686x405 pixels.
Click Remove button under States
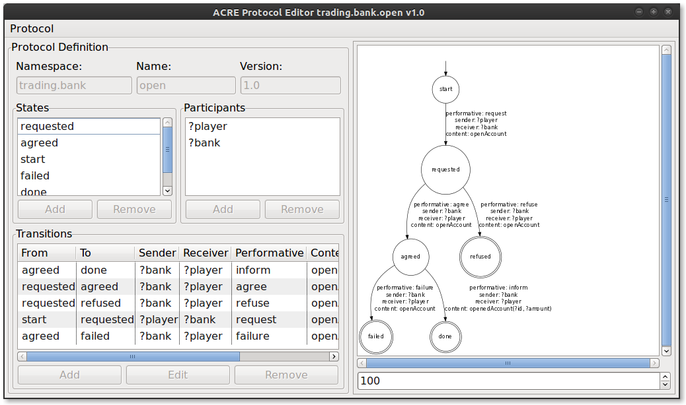[134, 210]
